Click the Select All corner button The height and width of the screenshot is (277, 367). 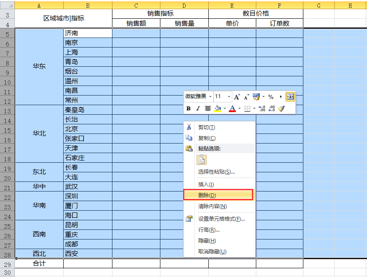click(x=7, y=5)
